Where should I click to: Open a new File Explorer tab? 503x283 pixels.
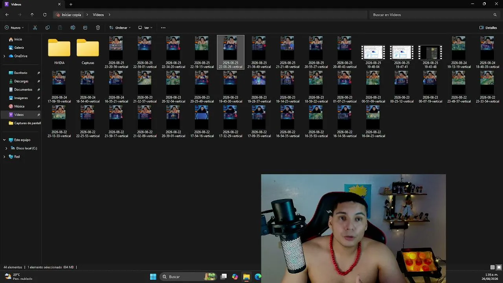(71, 4)
